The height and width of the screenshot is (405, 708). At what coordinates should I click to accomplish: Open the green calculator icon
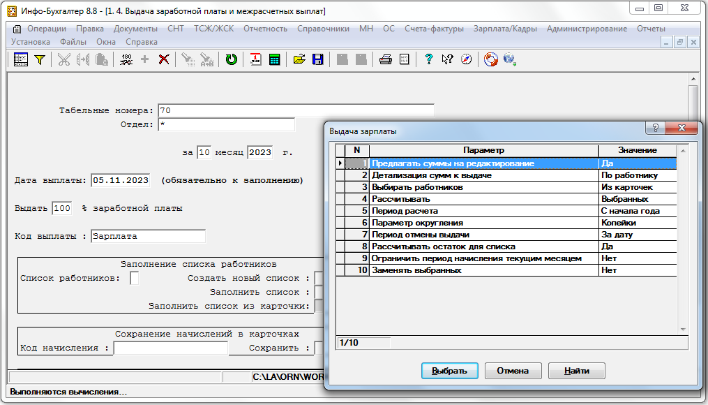click(x=275, y=59)
